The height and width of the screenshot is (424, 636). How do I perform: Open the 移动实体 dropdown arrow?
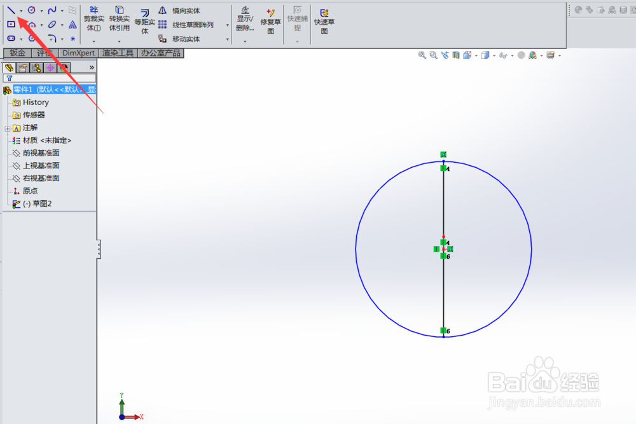227,39
